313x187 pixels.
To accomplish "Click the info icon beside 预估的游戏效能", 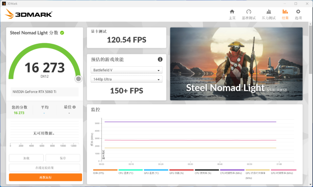I will click(160, 59).
